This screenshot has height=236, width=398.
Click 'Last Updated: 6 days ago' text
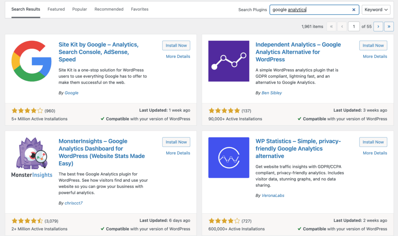click(x=165, y=220)
